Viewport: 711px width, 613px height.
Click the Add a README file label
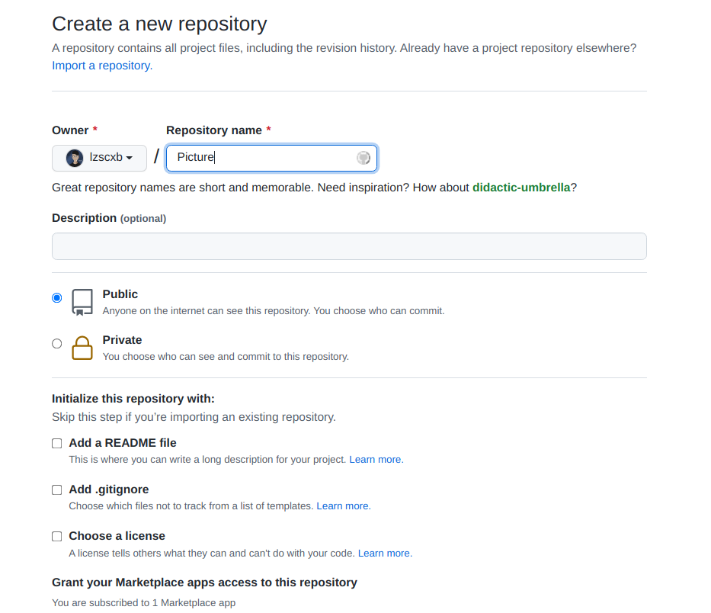coord(123,443)
